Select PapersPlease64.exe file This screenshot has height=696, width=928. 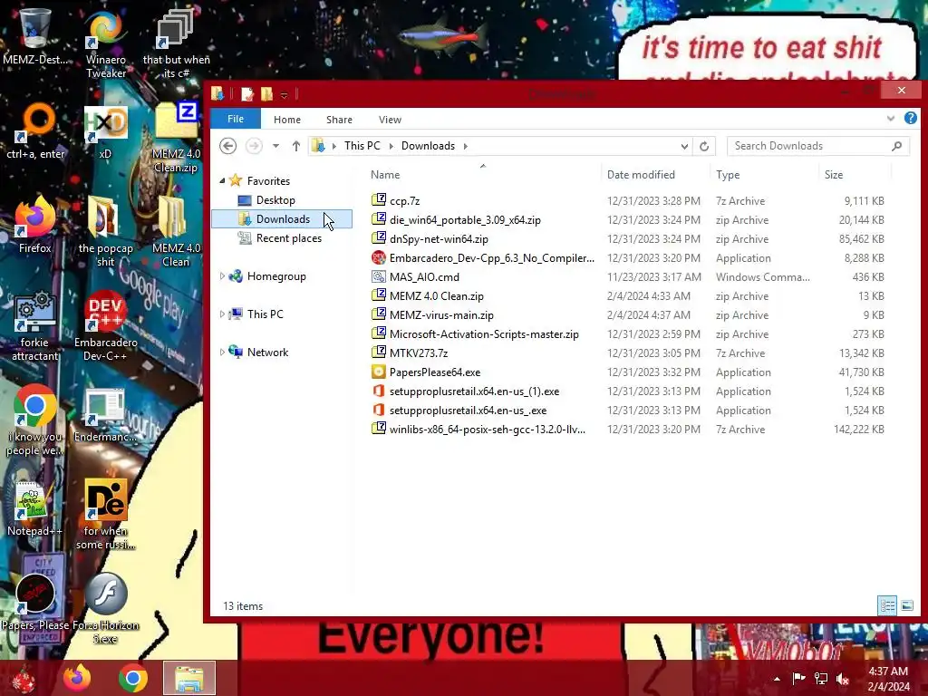pyautogui.click(x=434, y=372)
